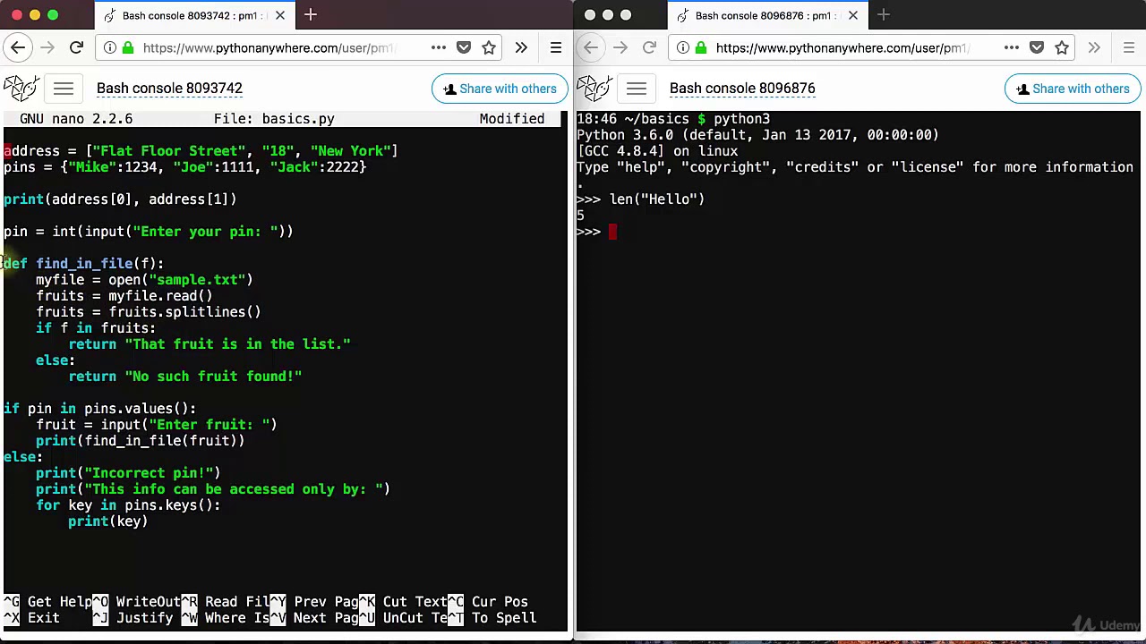Screen dimensions: 1146x644
Task: Click heading Bash console 8093742
Action: pos(169,89)
